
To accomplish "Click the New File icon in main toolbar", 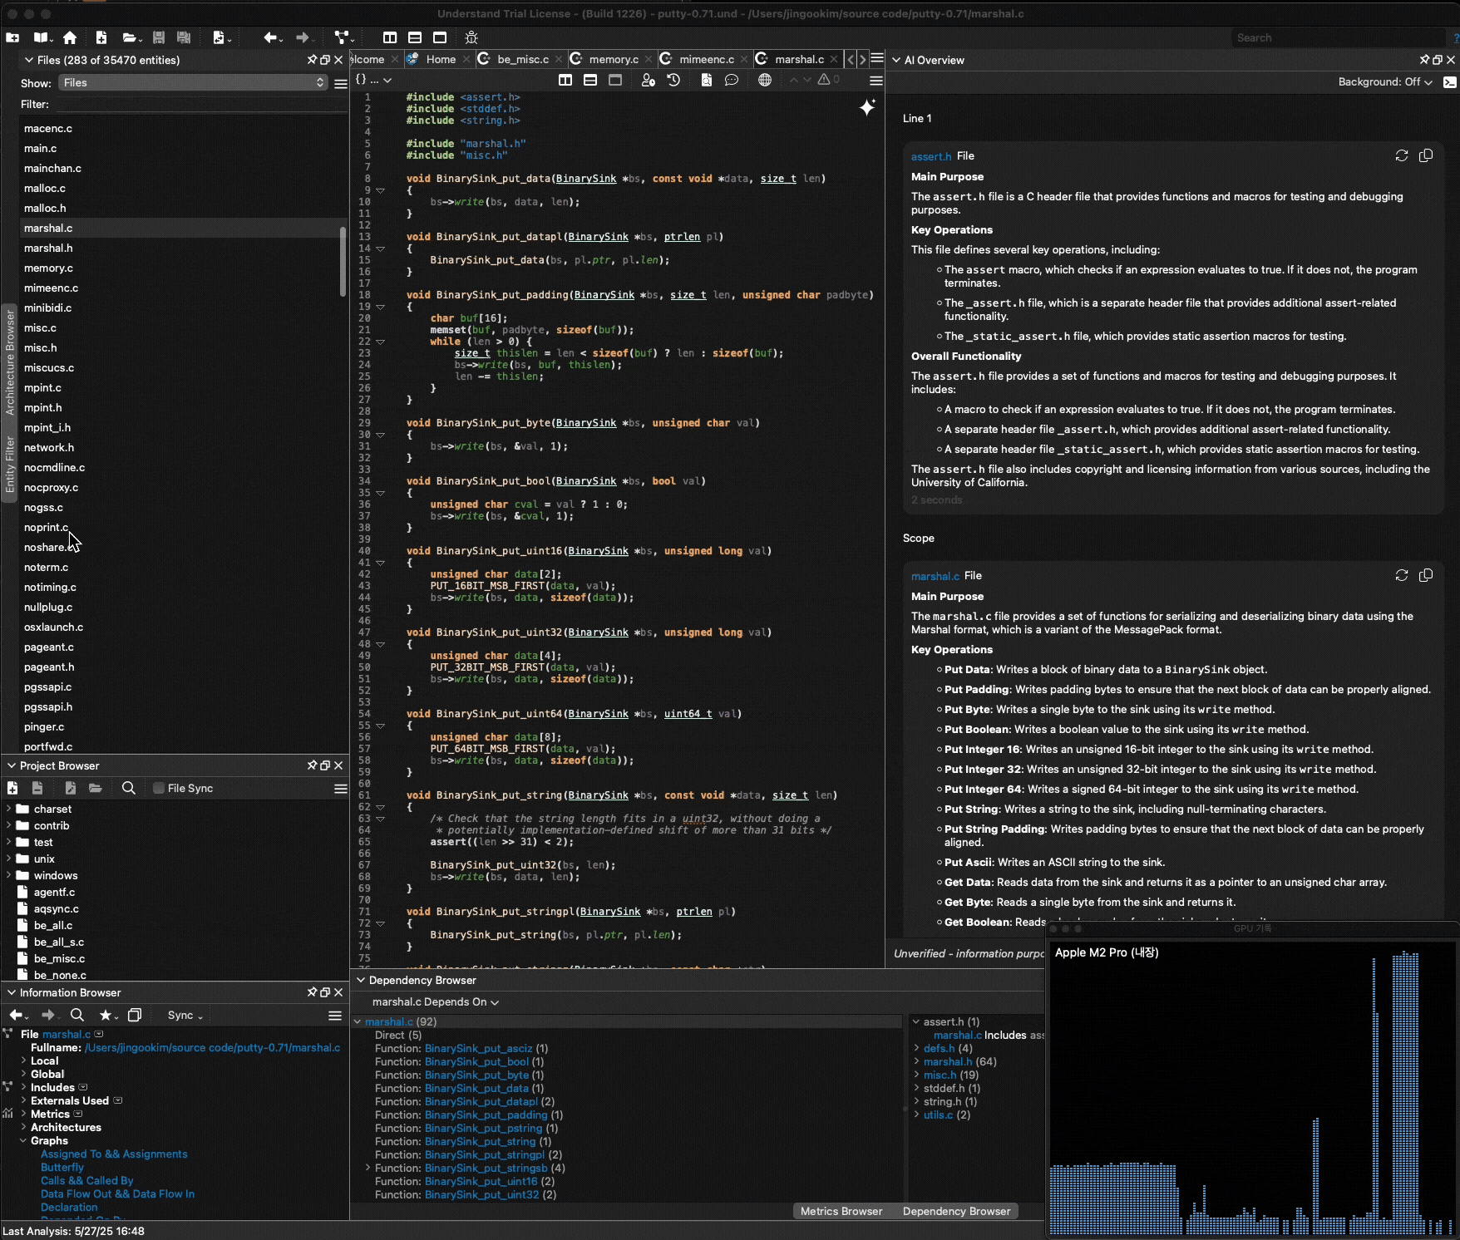I will (101, 37).
